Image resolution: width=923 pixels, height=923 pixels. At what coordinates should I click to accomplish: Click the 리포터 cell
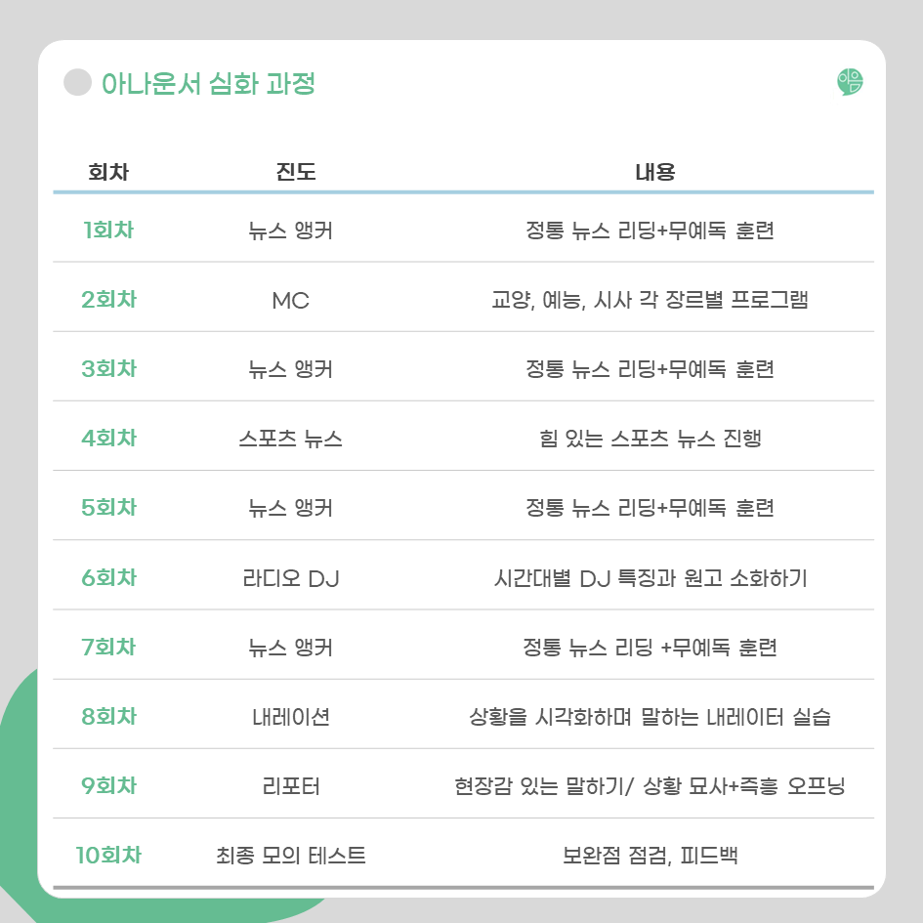291,786
